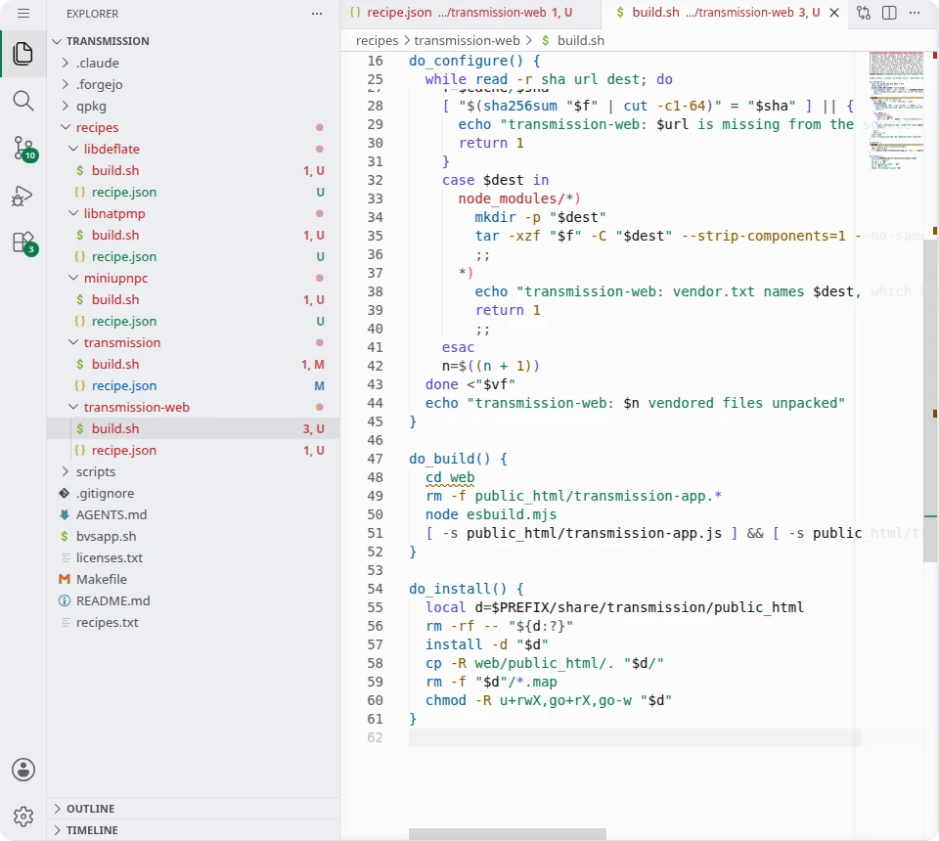Click 'esac' on line 41
The height and width of the screenshot is (841, 939).
(458, 348)
